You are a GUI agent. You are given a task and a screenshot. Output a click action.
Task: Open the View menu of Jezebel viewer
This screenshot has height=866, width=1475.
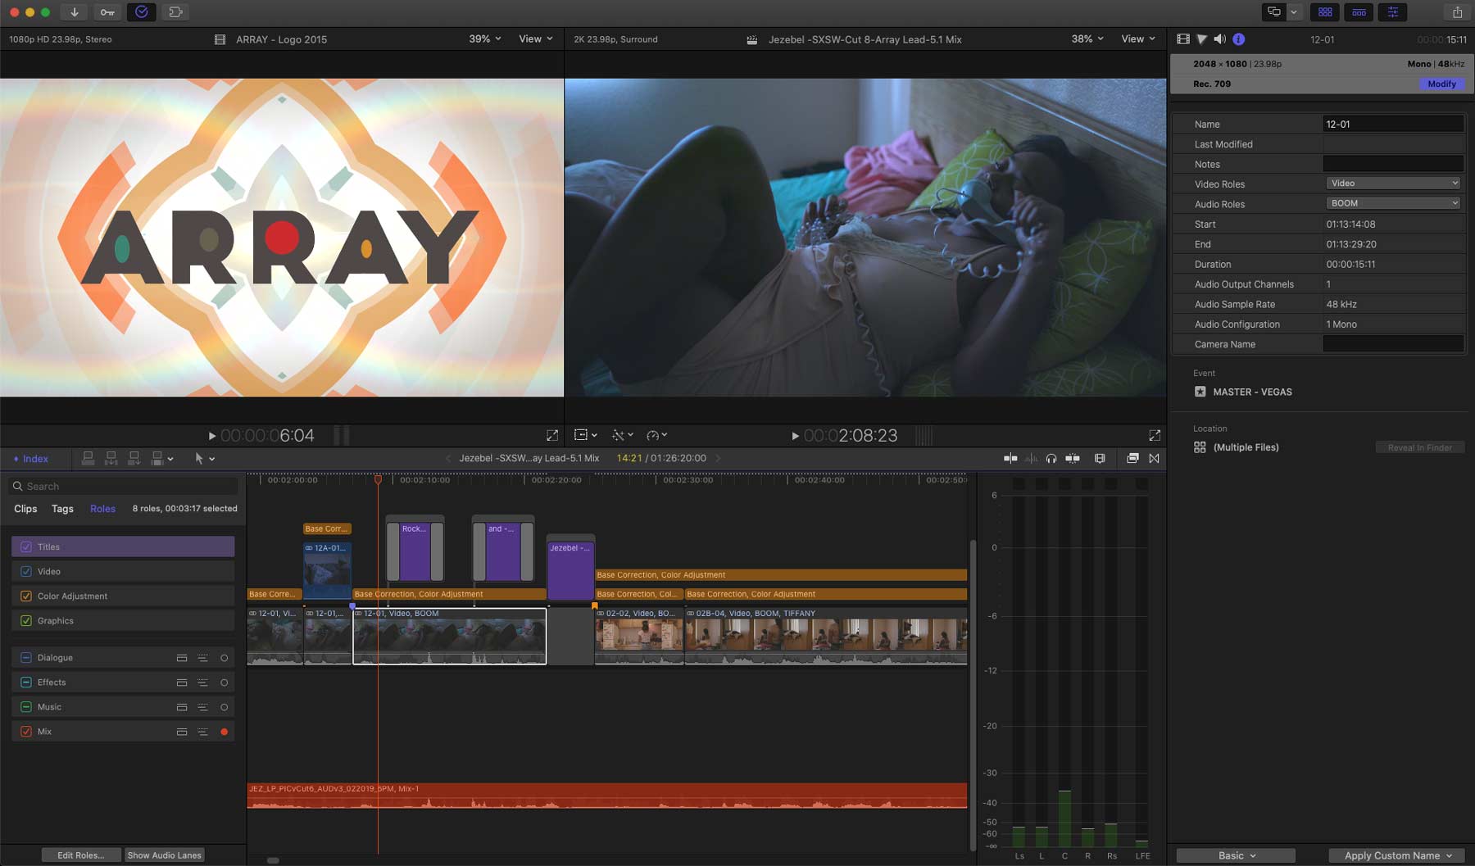click(x=1138, y=39)
